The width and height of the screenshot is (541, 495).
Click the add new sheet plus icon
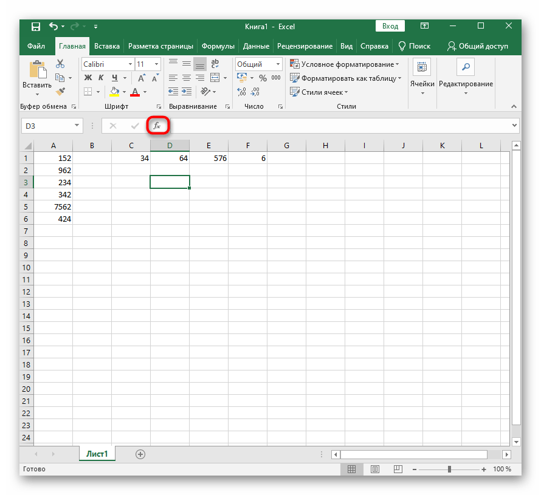[x=140, y=454]
